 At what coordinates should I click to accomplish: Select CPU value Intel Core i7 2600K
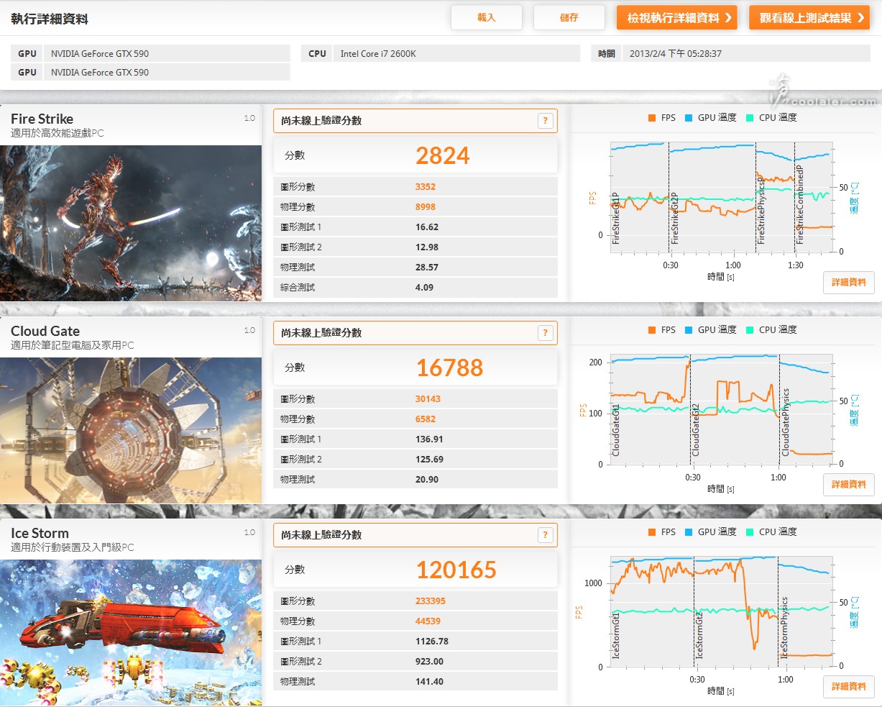[378, 54]
